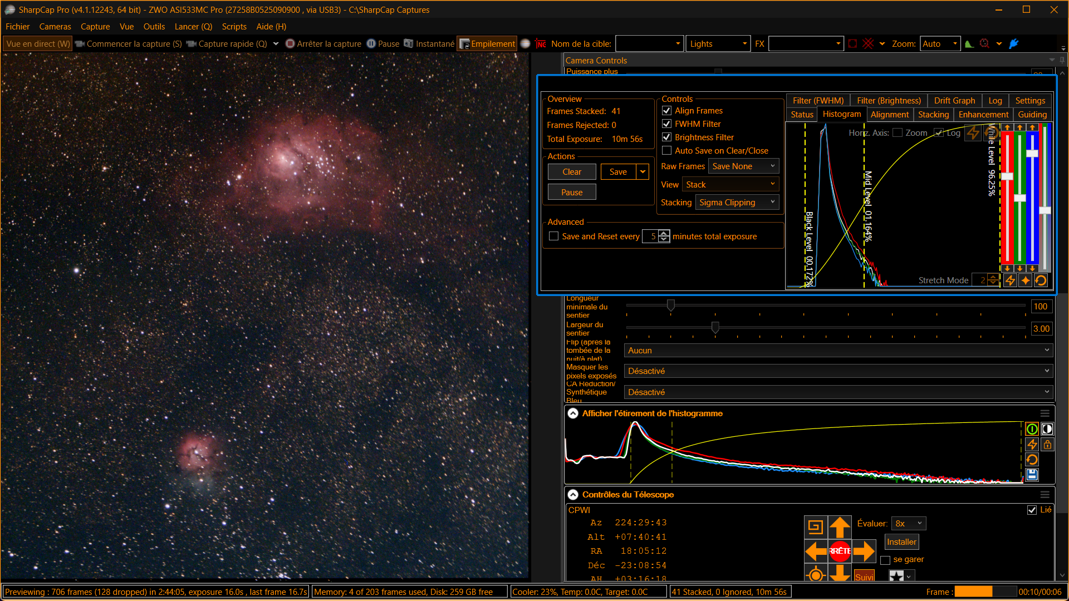The width and height of the screenshot is (1069, 601).
Task: Click the red NC icon in toolbar
Action: pos(541,43)
